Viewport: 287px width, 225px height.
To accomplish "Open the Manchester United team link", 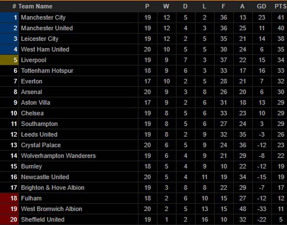I will pyautogui.click(x=47, y=28).
